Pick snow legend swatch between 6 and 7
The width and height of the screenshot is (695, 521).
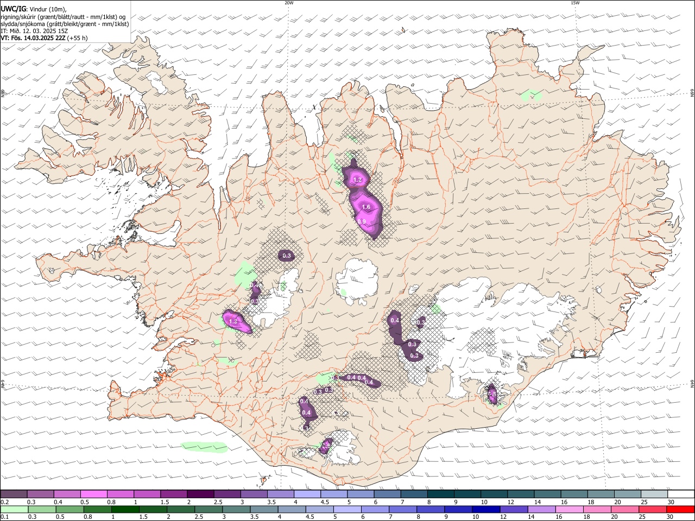point(387,494)
